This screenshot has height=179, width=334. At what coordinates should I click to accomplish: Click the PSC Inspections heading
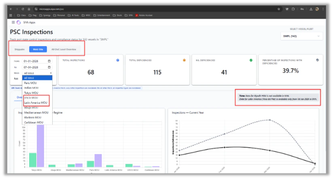(32, 32)
